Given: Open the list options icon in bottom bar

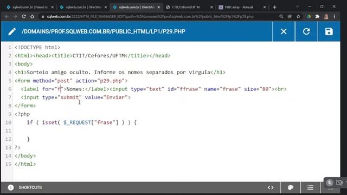Looking at the screenshot, I should coord(310,187).
